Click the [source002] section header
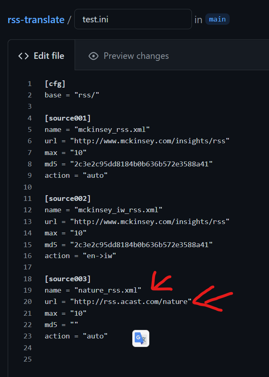The width and height of the screenshot is (269, 377). 67,198
